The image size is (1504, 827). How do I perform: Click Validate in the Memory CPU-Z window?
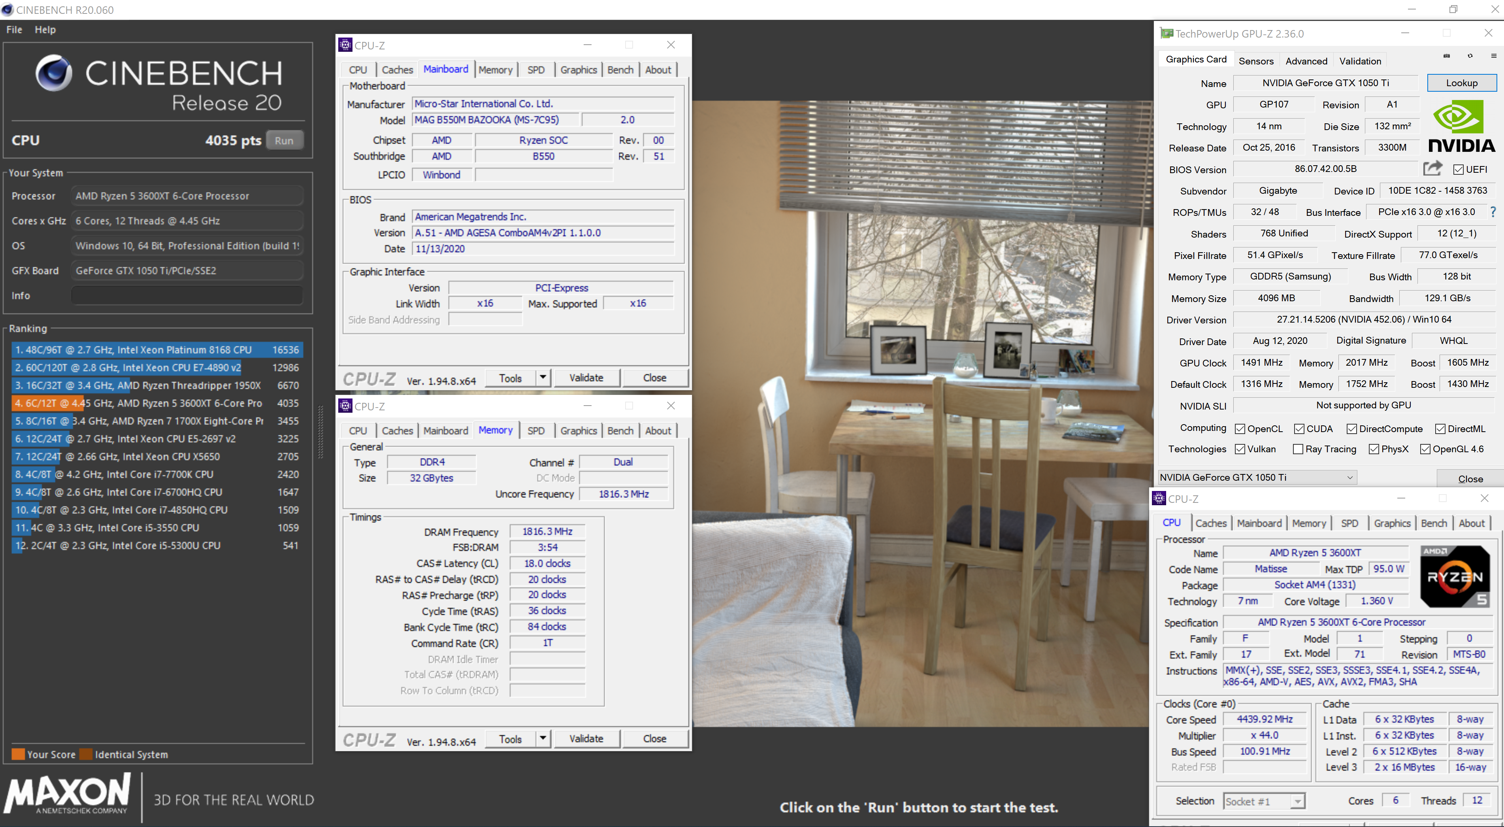point(586,738)
